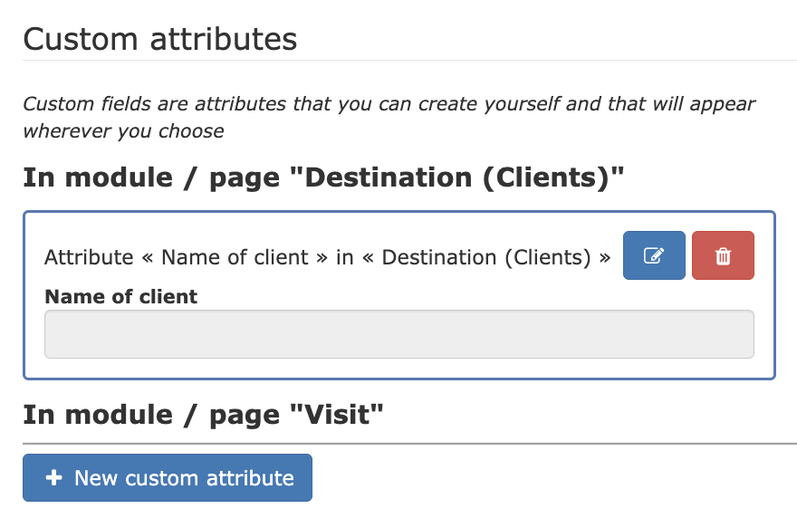Click the attribute description line in the card

click(327, 258)
